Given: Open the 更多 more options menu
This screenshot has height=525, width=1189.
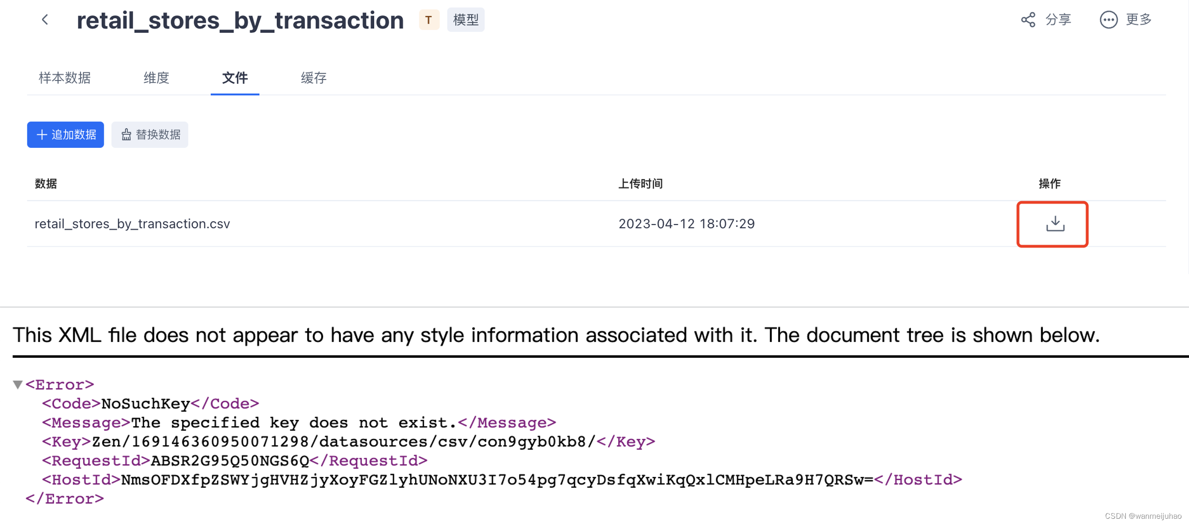Looking at the screenshot, I should click(1125, 20).
